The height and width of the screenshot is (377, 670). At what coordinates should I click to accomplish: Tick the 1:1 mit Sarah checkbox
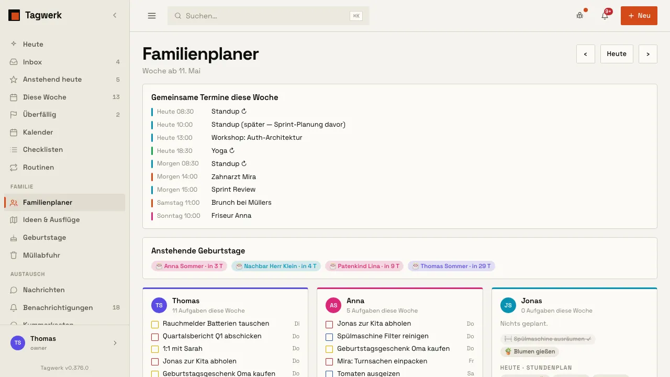pyautogui.click(x=155, y=349)
